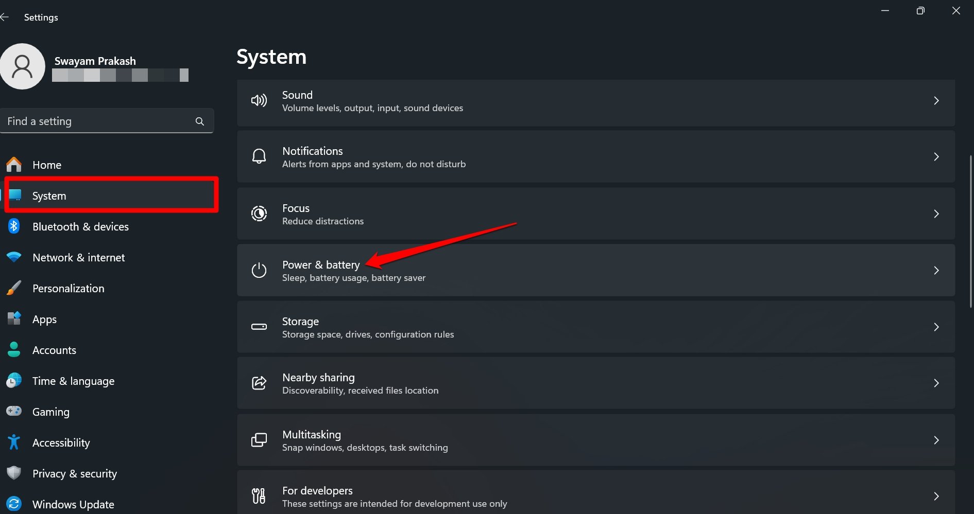Click the Power & battery icon
Viewport: 974px width, 514px height.
coord(259,270)
